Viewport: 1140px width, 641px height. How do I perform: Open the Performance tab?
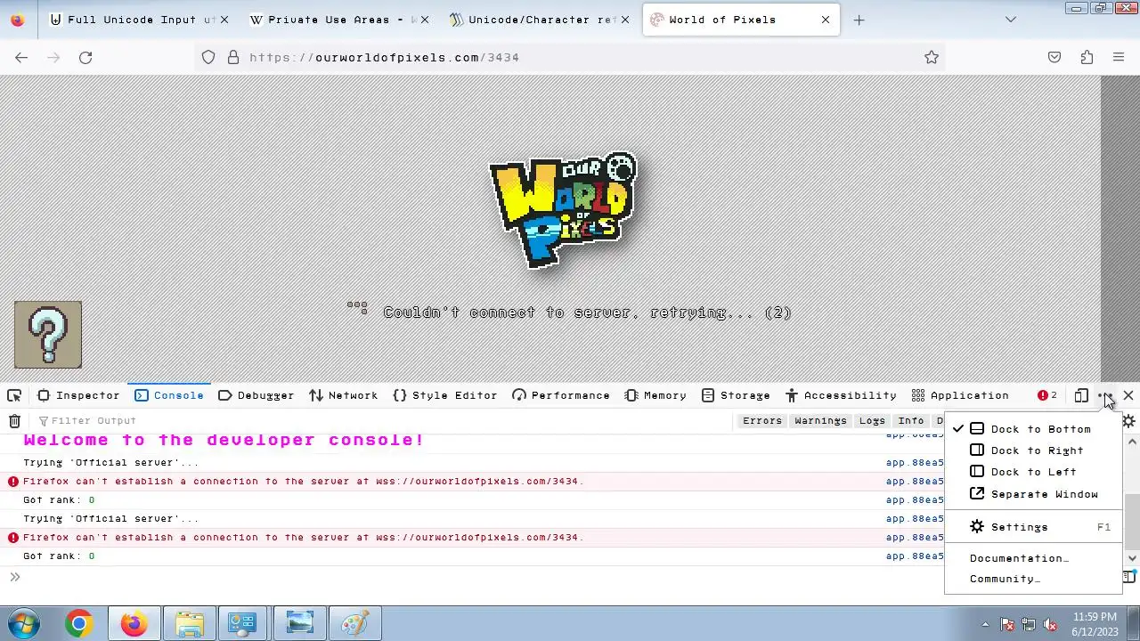pos(561,395)
